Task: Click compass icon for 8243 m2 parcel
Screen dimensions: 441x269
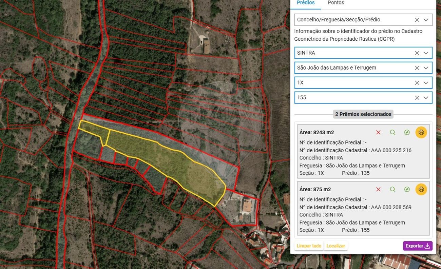Action: pos(407,132)
